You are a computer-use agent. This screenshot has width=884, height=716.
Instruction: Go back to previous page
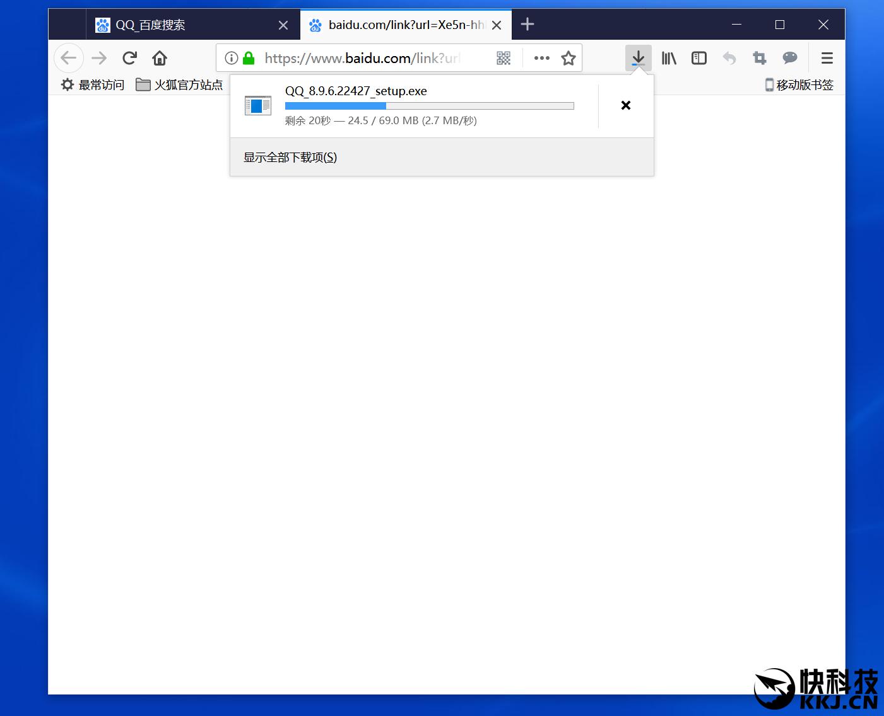pyautogui.click(x=69, y=58)
